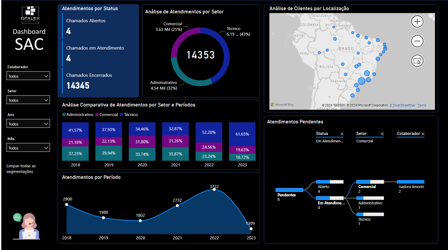Remove the Setor level from decomposition tree

tap(382, 134)
